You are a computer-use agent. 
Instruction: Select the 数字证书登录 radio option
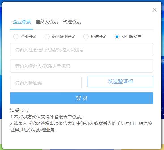pyautogui.click(x=47, y=37)
